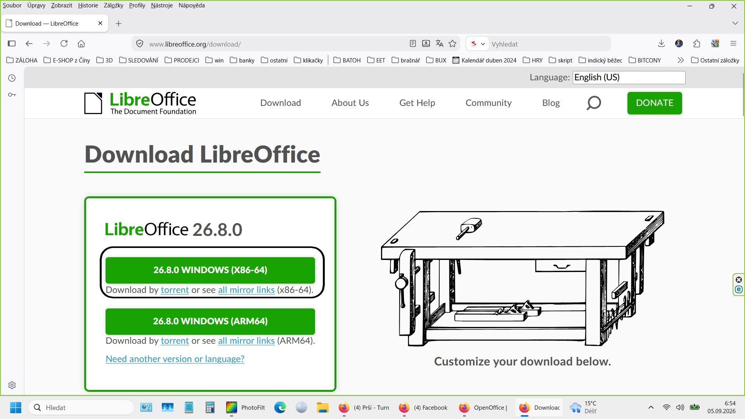Follow 'Need another version or language?' link
Viewport: 745px width, 419px height.
point(175,359)
